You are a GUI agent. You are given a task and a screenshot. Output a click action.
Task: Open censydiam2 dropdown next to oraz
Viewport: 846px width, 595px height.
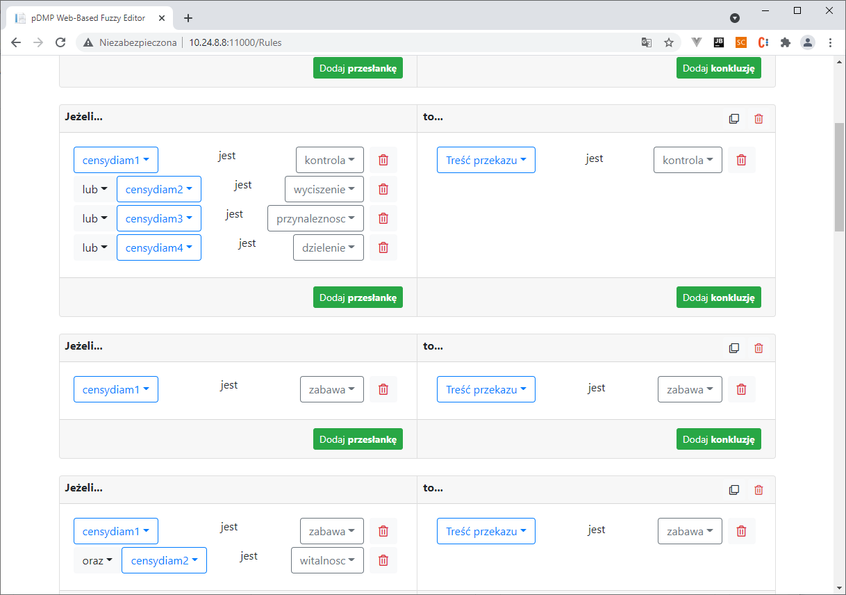[x=164, y=560]
